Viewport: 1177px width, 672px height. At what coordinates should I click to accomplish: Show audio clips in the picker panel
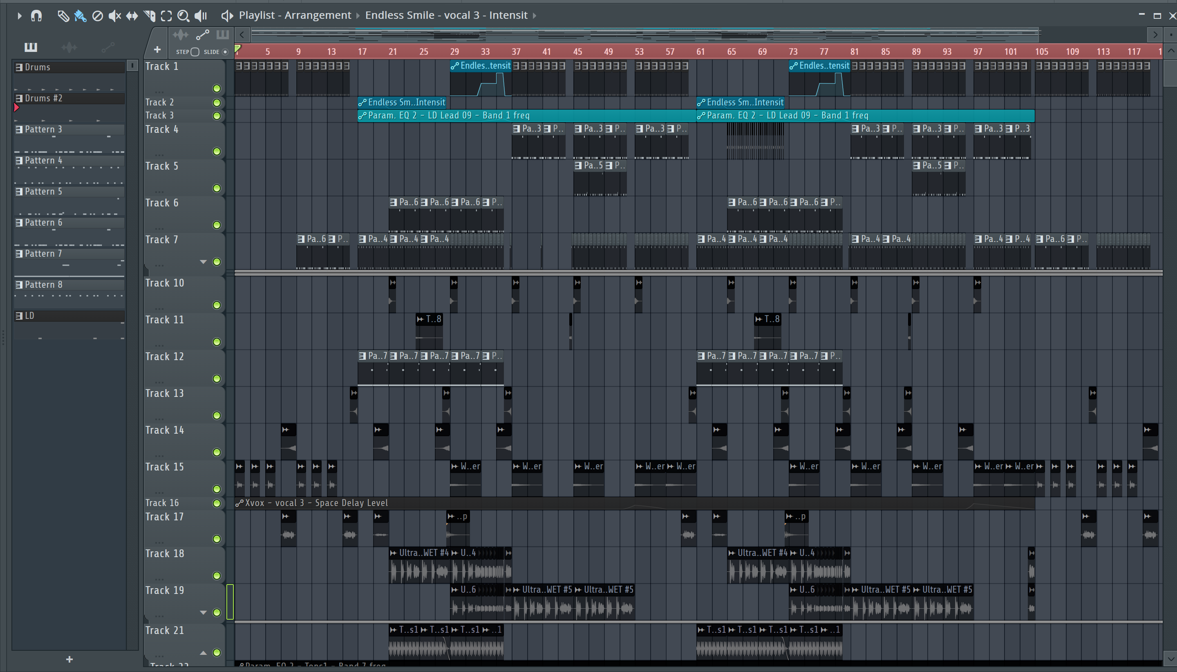pyautogui.click(x=69, y=47)
